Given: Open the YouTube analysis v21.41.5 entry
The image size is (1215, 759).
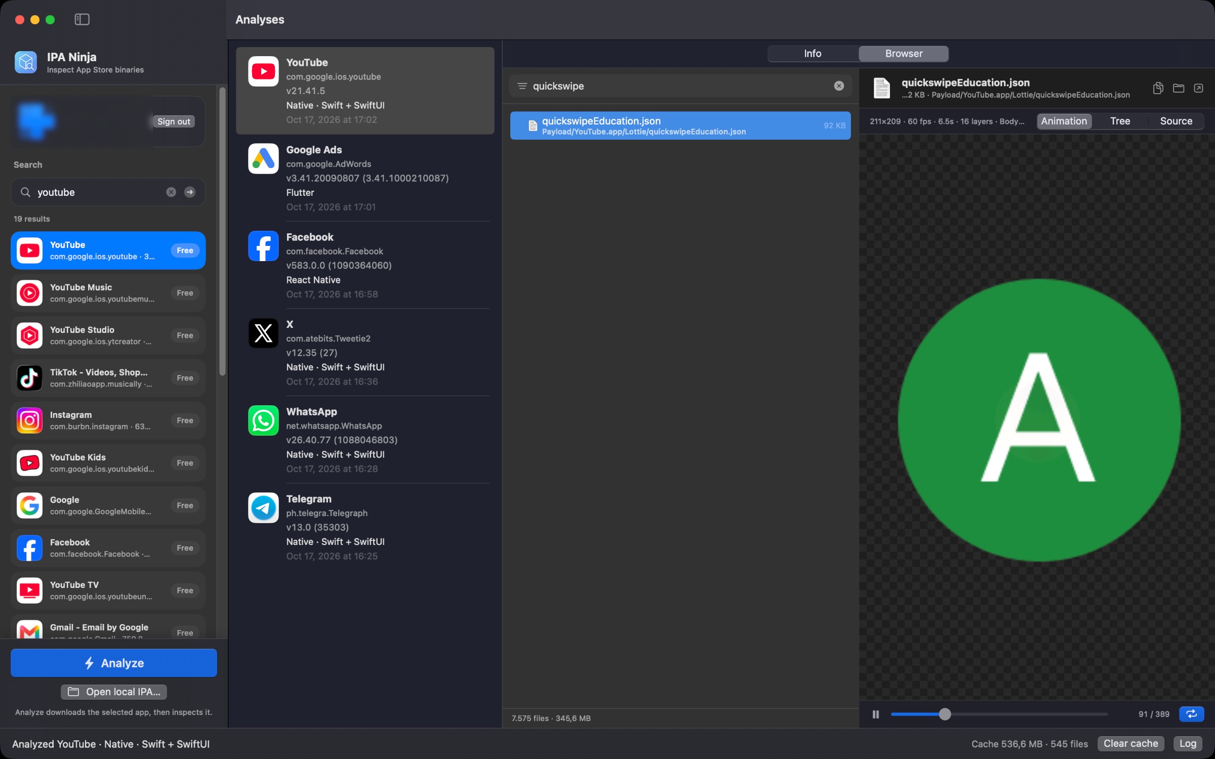Looking at the screenshot, I should point(365,91).
